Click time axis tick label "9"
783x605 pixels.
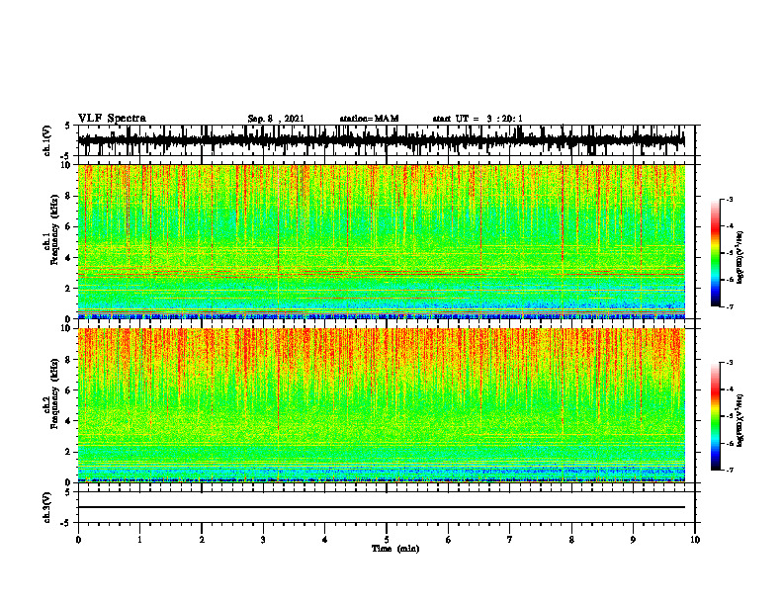(x=633, y=540)
